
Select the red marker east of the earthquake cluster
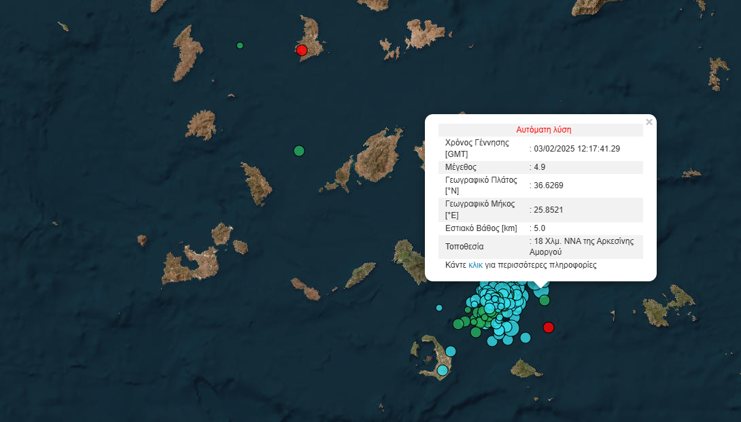(549, 328)
